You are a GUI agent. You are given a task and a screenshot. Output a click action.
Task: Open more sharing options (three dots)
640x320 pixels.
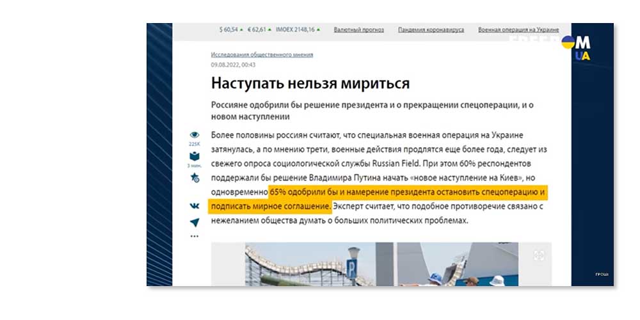195,237
